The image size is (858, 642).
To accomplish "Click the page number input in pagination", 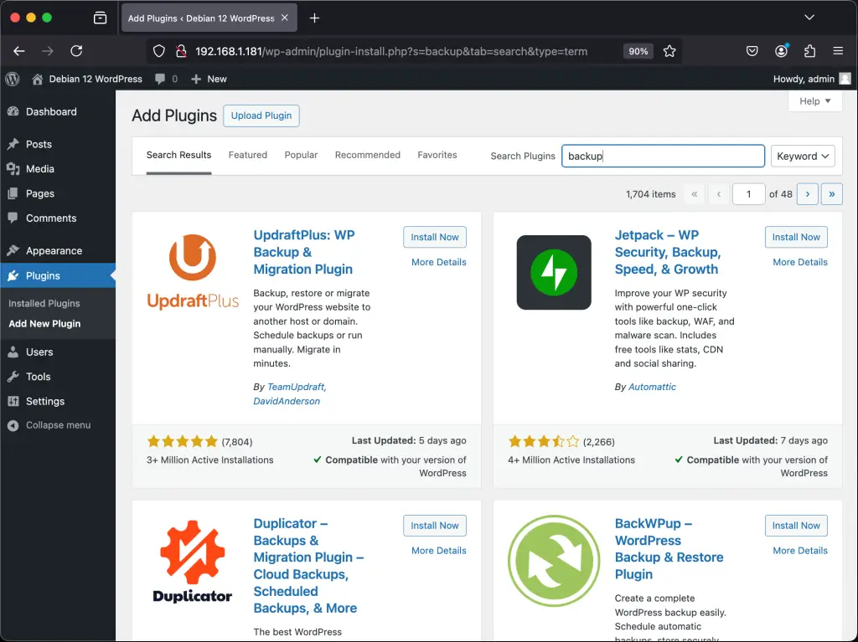I will 748,193.
